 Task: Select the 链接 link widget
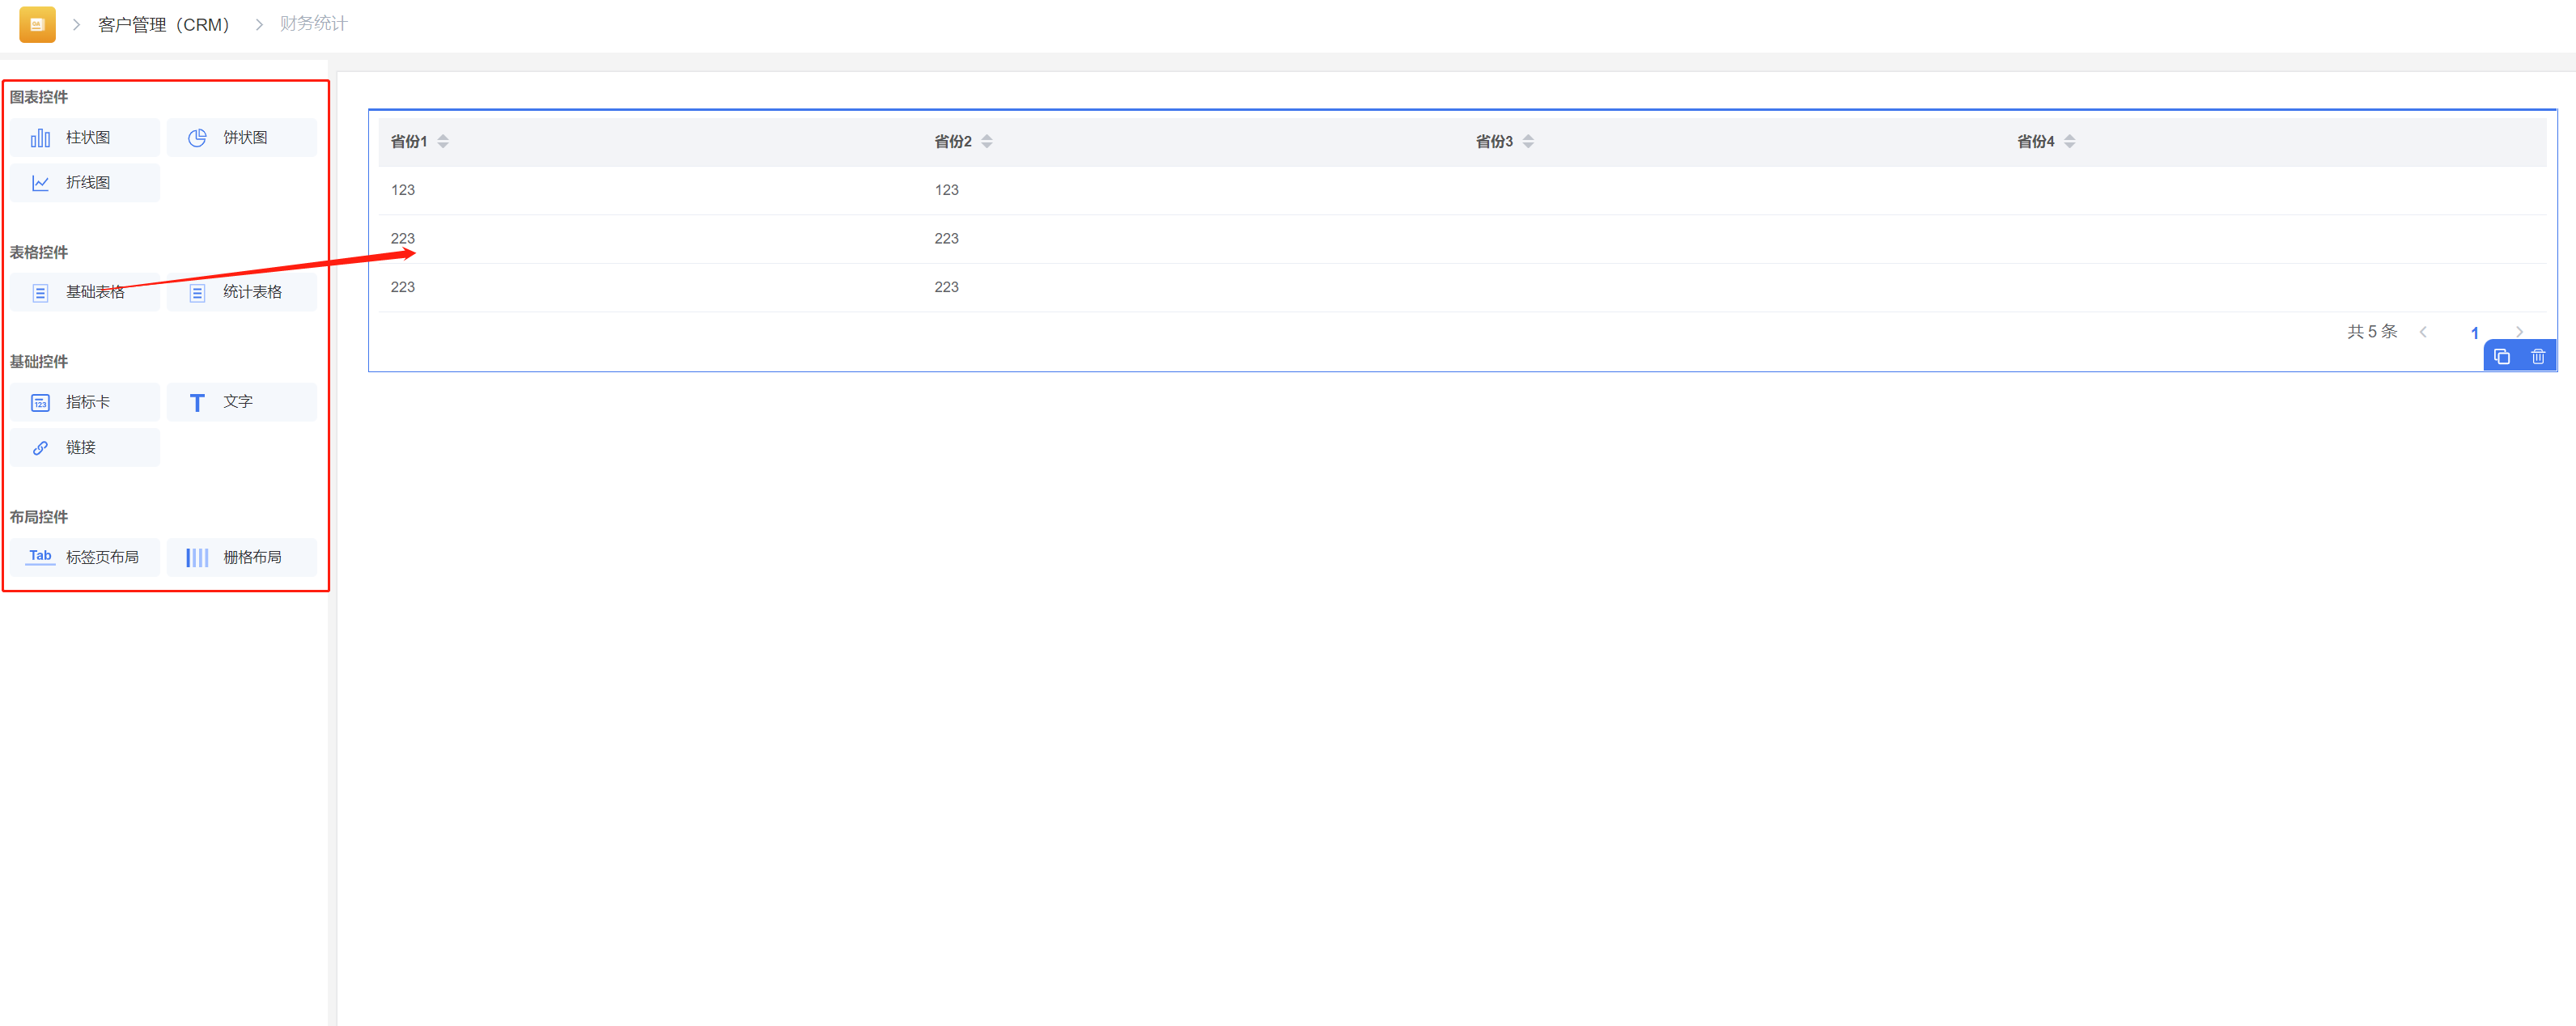pos(85,448)
